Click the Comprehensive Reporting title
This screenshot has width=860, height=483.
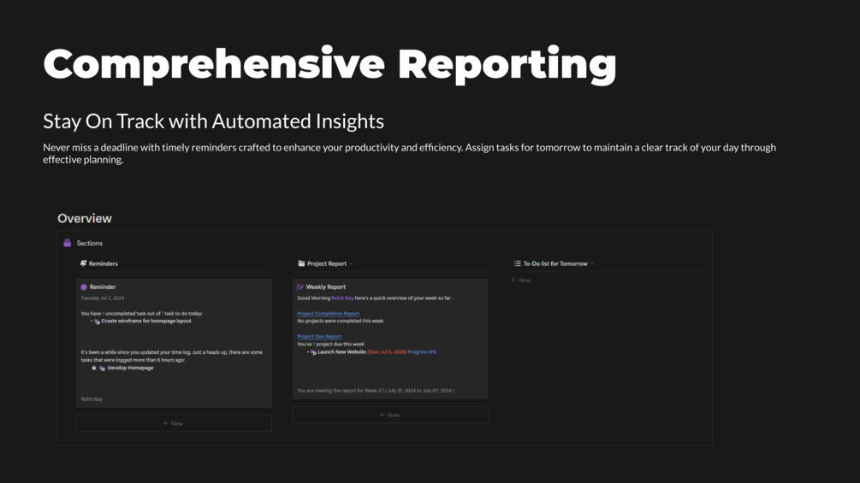point(329,65)
